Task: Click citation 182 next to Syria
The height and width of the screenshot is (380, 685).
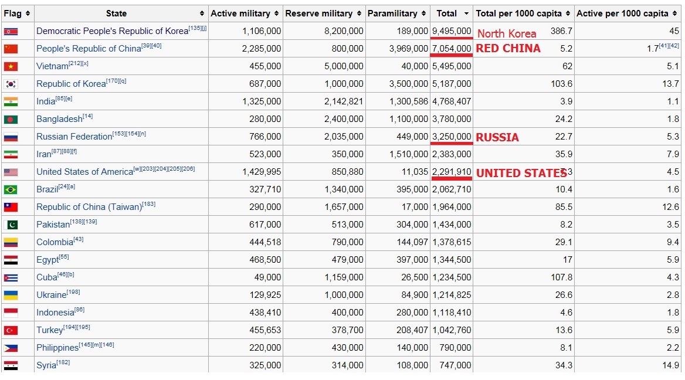Action: [63, 362]
